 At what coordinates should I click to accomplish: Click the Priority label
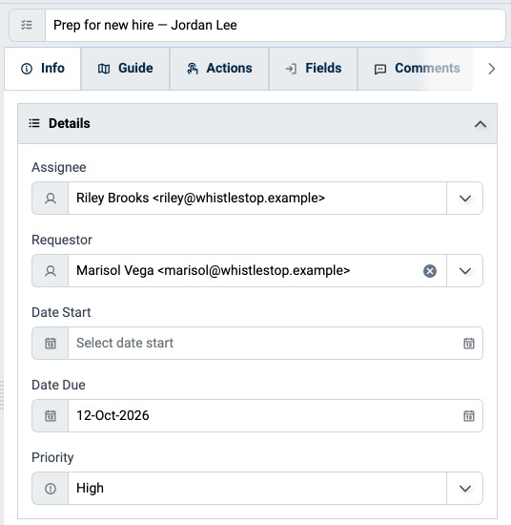(x=52, y=457)
